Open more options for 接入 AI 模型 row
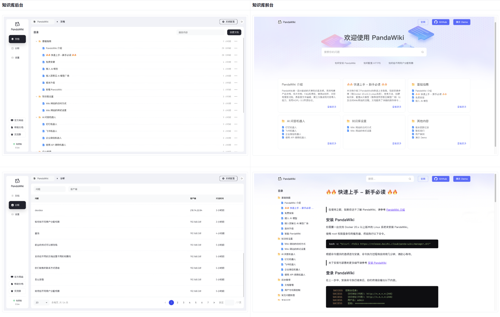The width and height of the screenshot is (500, 317). tap(236, 69)
